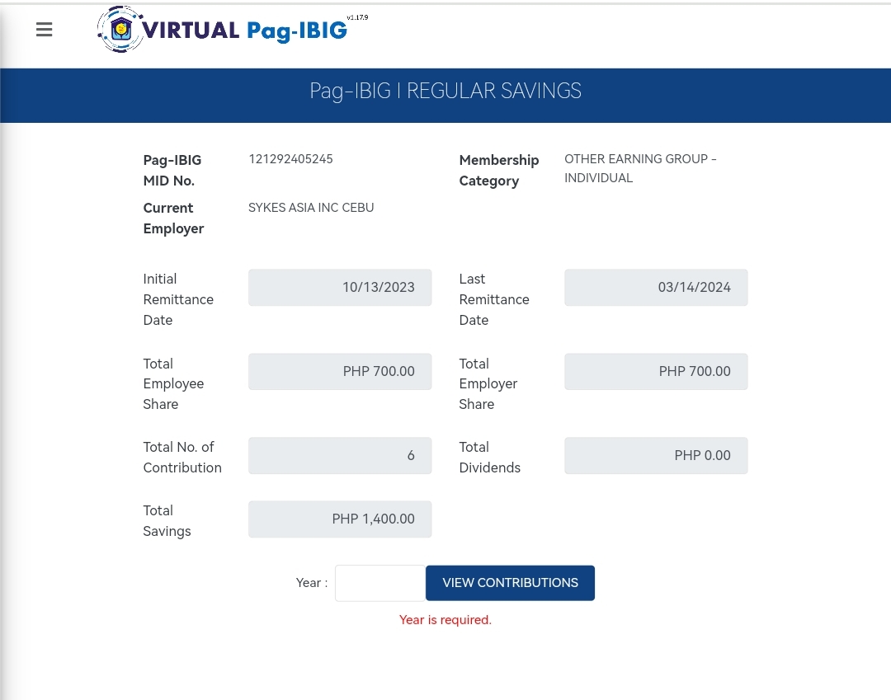Click the Membership Category label

tap(499, 170)
